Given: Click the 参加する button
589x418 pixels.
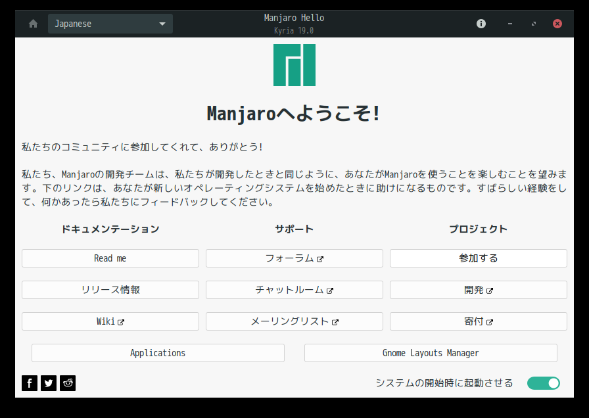Looking at the screenshot, I should 479,258.
